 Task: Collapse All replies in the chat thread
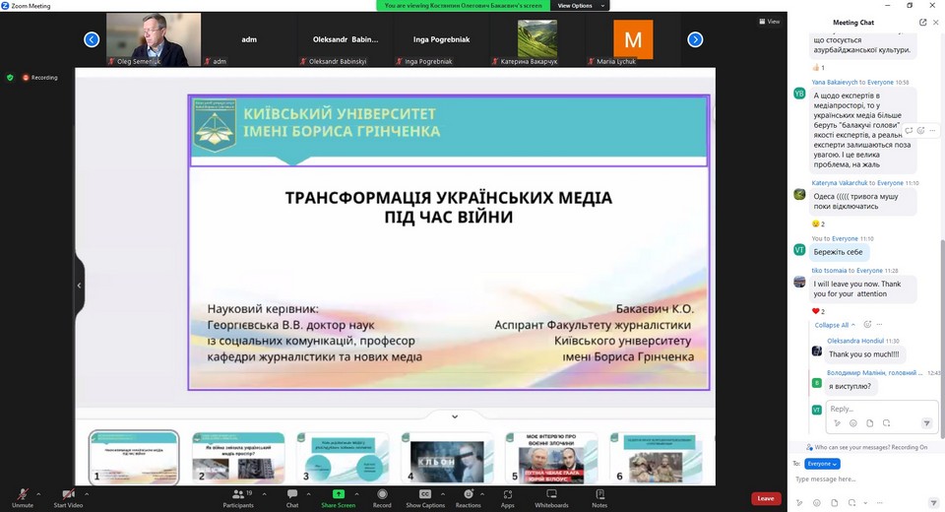click(x=834, y=325)
